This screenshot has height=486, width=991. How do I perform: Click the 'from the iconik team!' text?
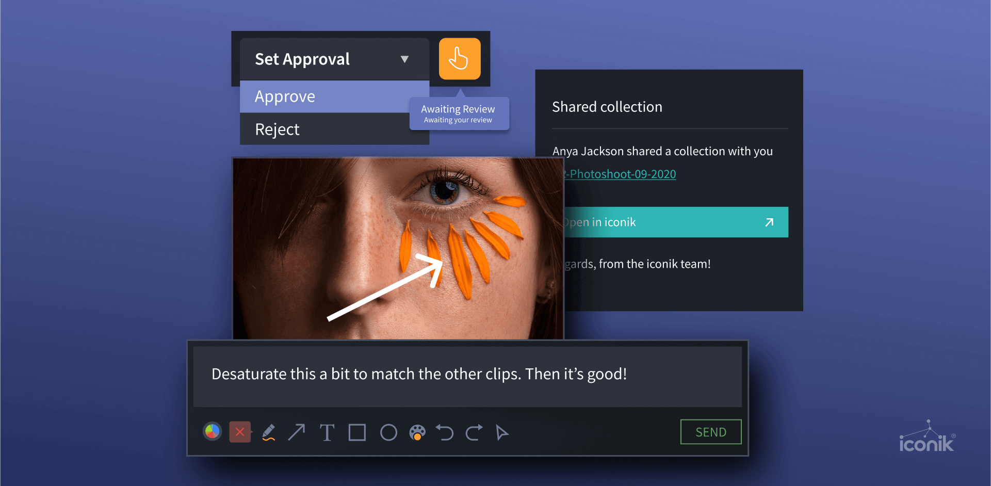[655, 264]
